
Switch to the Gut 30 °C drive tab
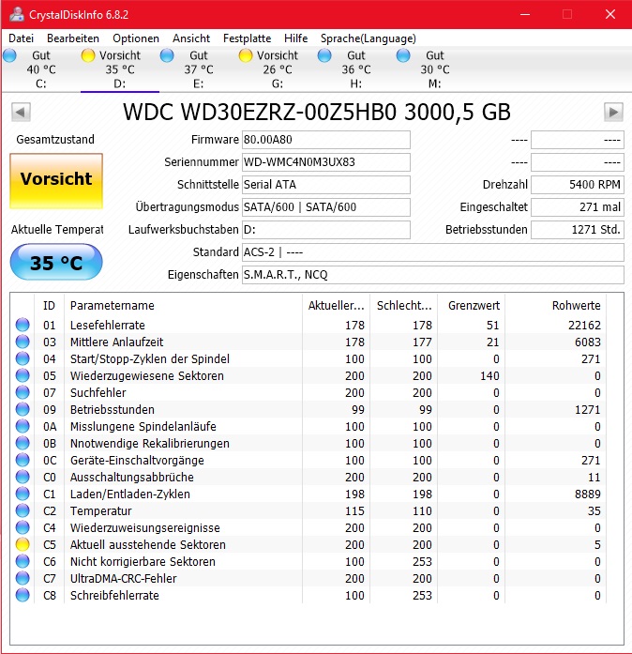click(x=435, y=69)
